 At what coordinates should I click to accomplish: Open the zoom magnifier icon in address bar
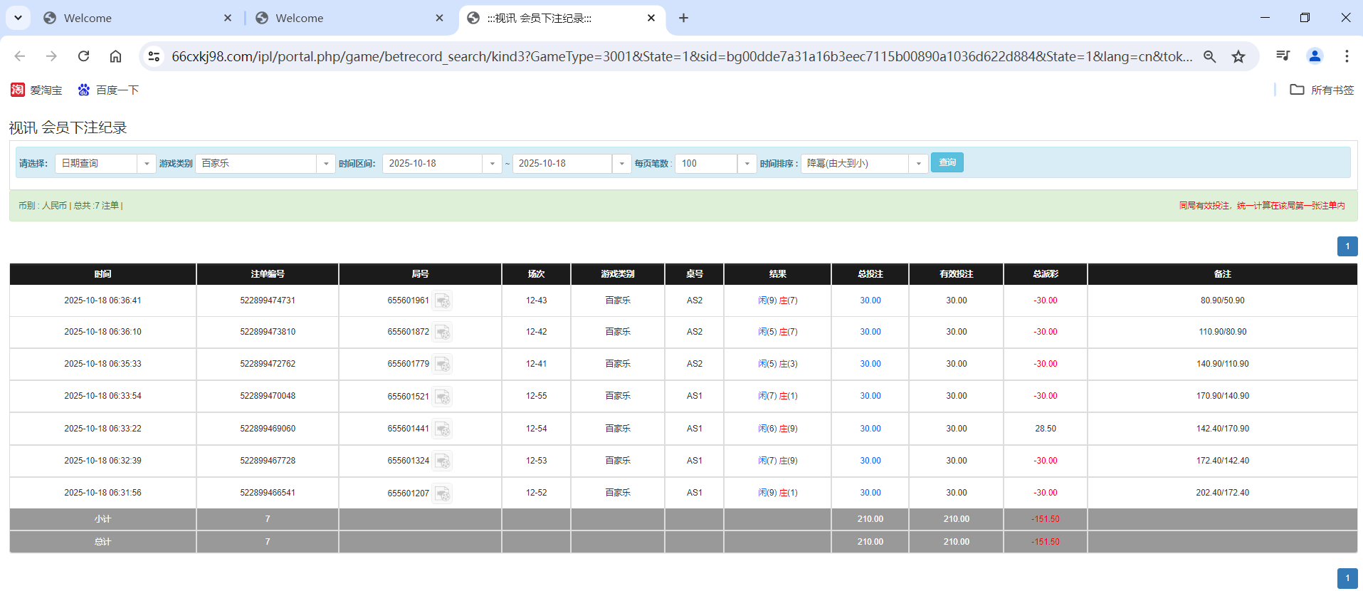pos(1209,56)
